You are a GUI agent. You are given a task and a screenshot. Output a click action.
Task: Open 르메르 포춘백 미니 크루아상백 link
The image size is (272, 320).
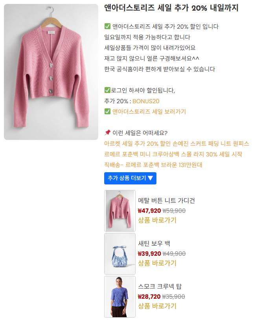coord(173,154)
